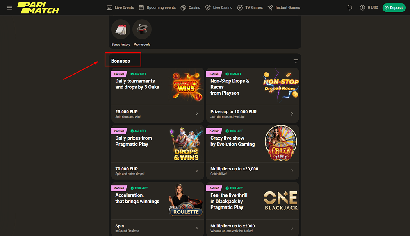Click the Bonus history label
The width and height of the screenshot is (410, 236).
tap(121, 45)
